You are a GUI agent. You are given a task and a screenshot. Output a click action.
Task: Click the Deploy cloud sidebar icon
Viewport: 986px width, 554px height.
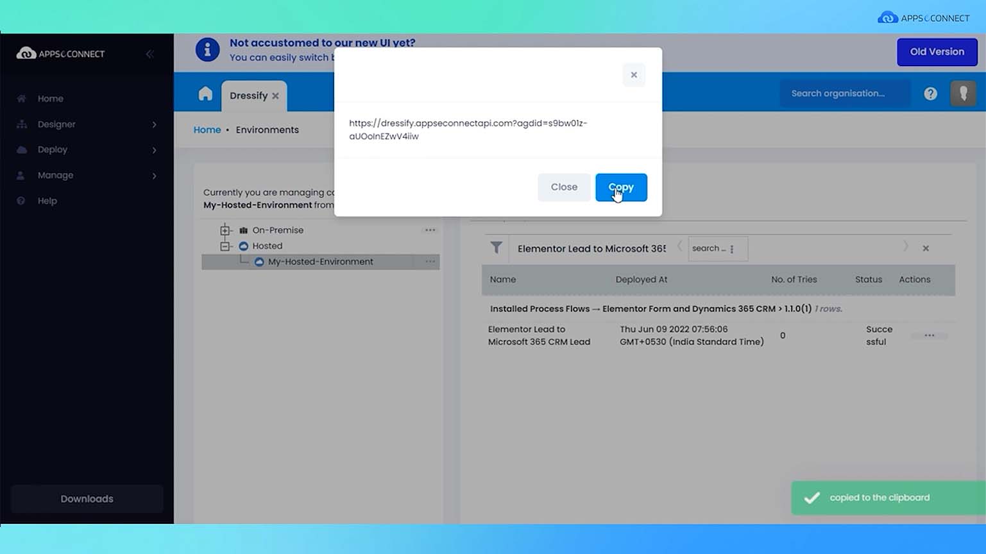[x=22, y=149]
